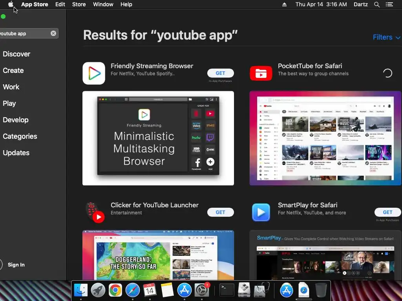Screen dimensions: 402x301
Task: Open Launchpad from the dock
Action: pos(98,290)
